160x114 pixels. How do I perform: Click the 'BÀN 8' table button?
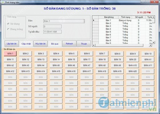[117, 54]
